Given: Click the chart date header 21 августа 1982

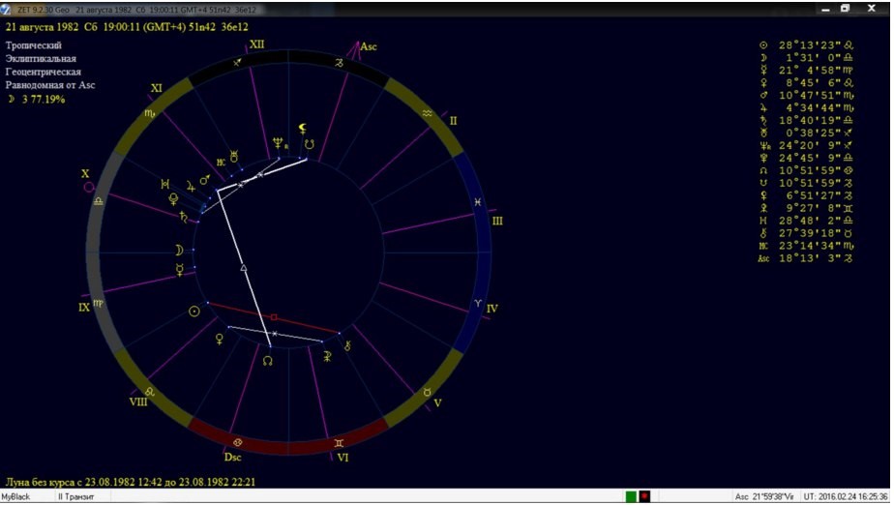Looking at the screenshot, I should [45, 28].
